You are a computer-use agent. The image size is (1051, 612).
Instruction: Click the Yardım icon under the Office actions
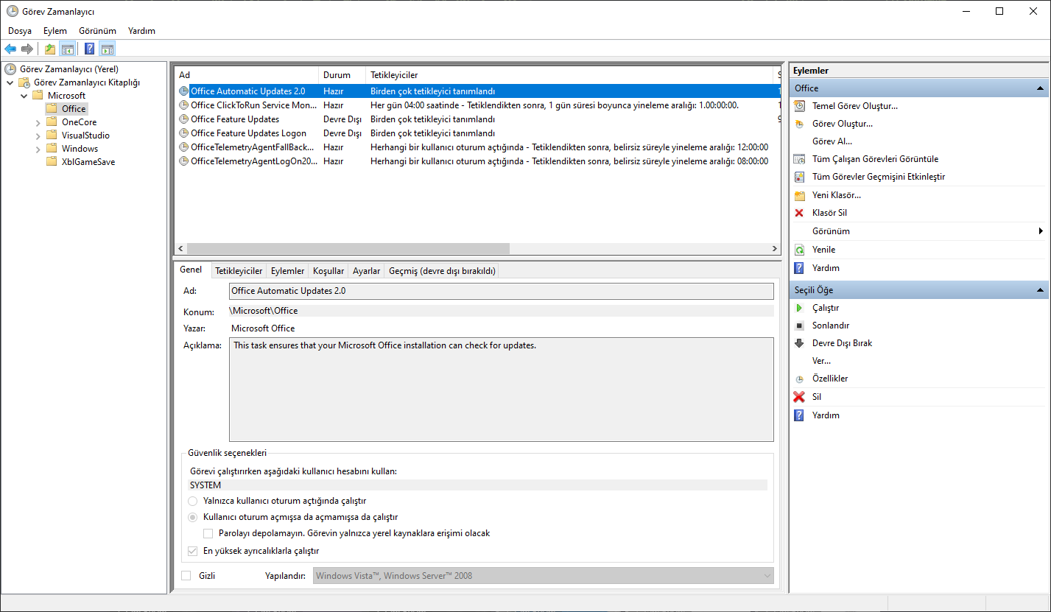pos(799,268)
